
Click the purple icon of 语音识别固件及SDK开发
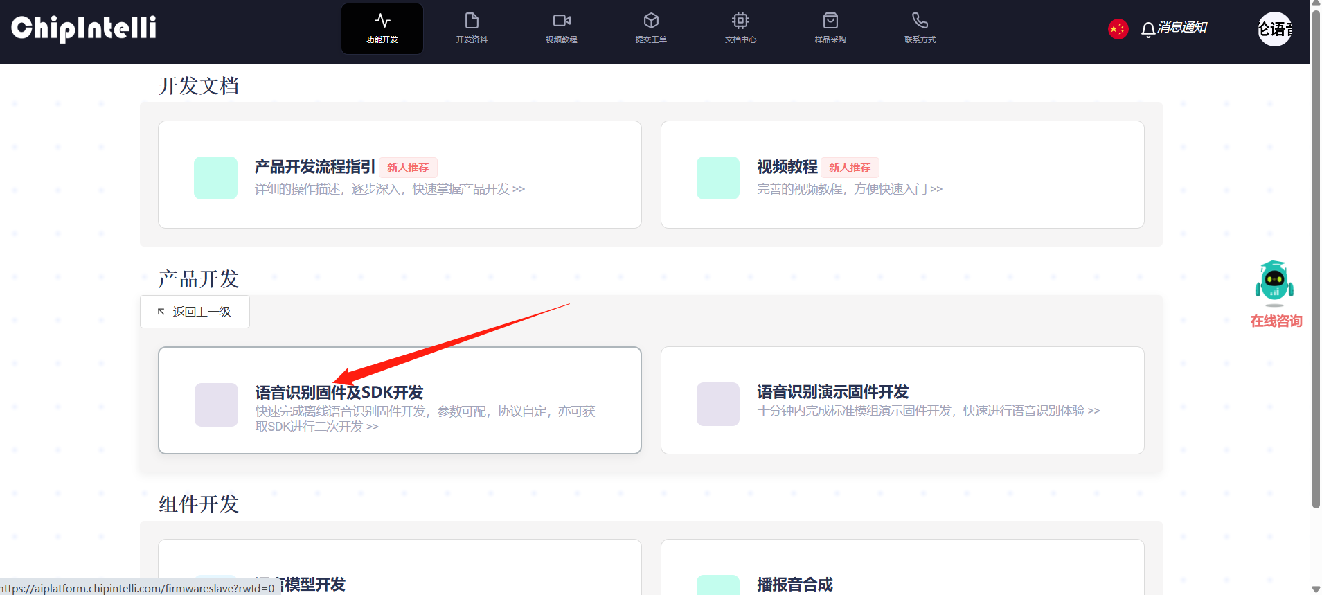tap(216, 405)
